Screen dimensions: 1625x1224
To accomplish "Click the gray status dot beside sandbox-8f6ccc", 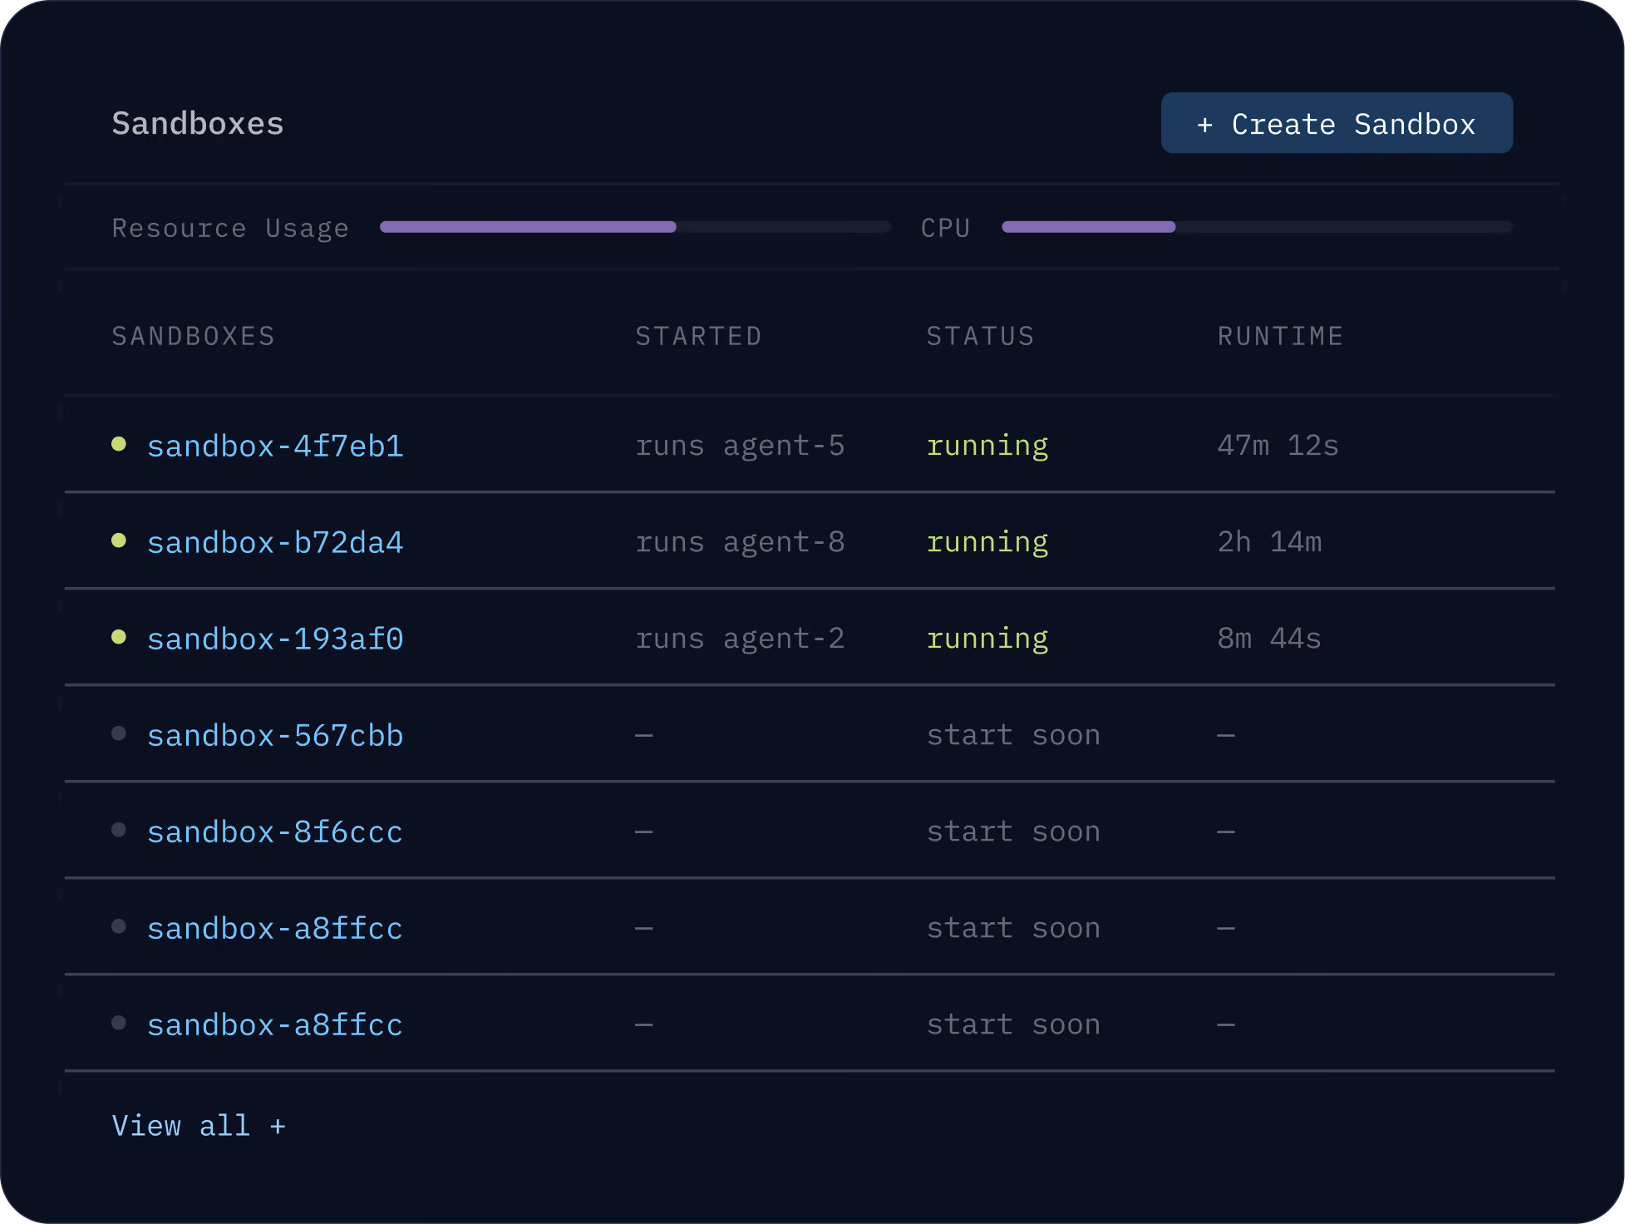I will [119, 830].
